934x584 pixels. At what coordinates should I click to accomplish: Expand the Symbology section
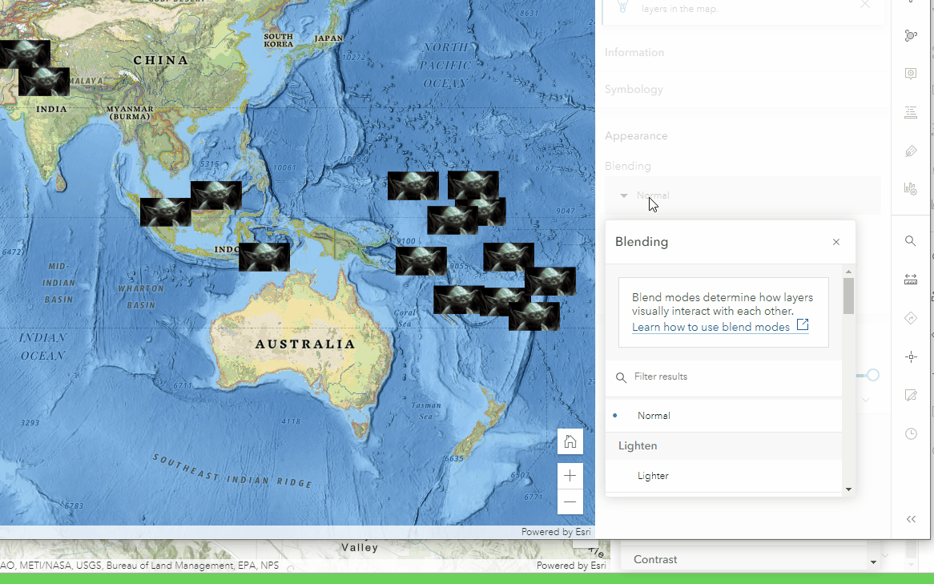click(634, 90)
